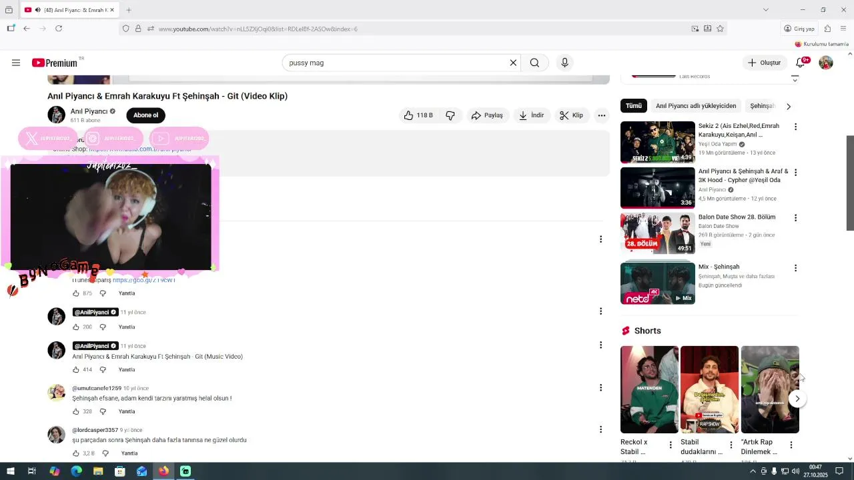Reload the page in browser

click(59, 29)
